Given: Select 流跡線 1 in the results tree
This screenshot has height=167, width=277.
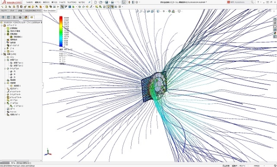Looking at the screenshot, I should click(17, 86).
